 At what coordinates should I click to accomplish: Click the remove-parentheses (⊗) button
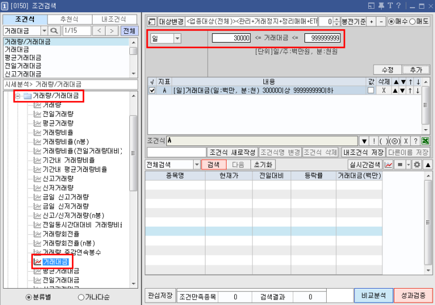coord(395,141)
